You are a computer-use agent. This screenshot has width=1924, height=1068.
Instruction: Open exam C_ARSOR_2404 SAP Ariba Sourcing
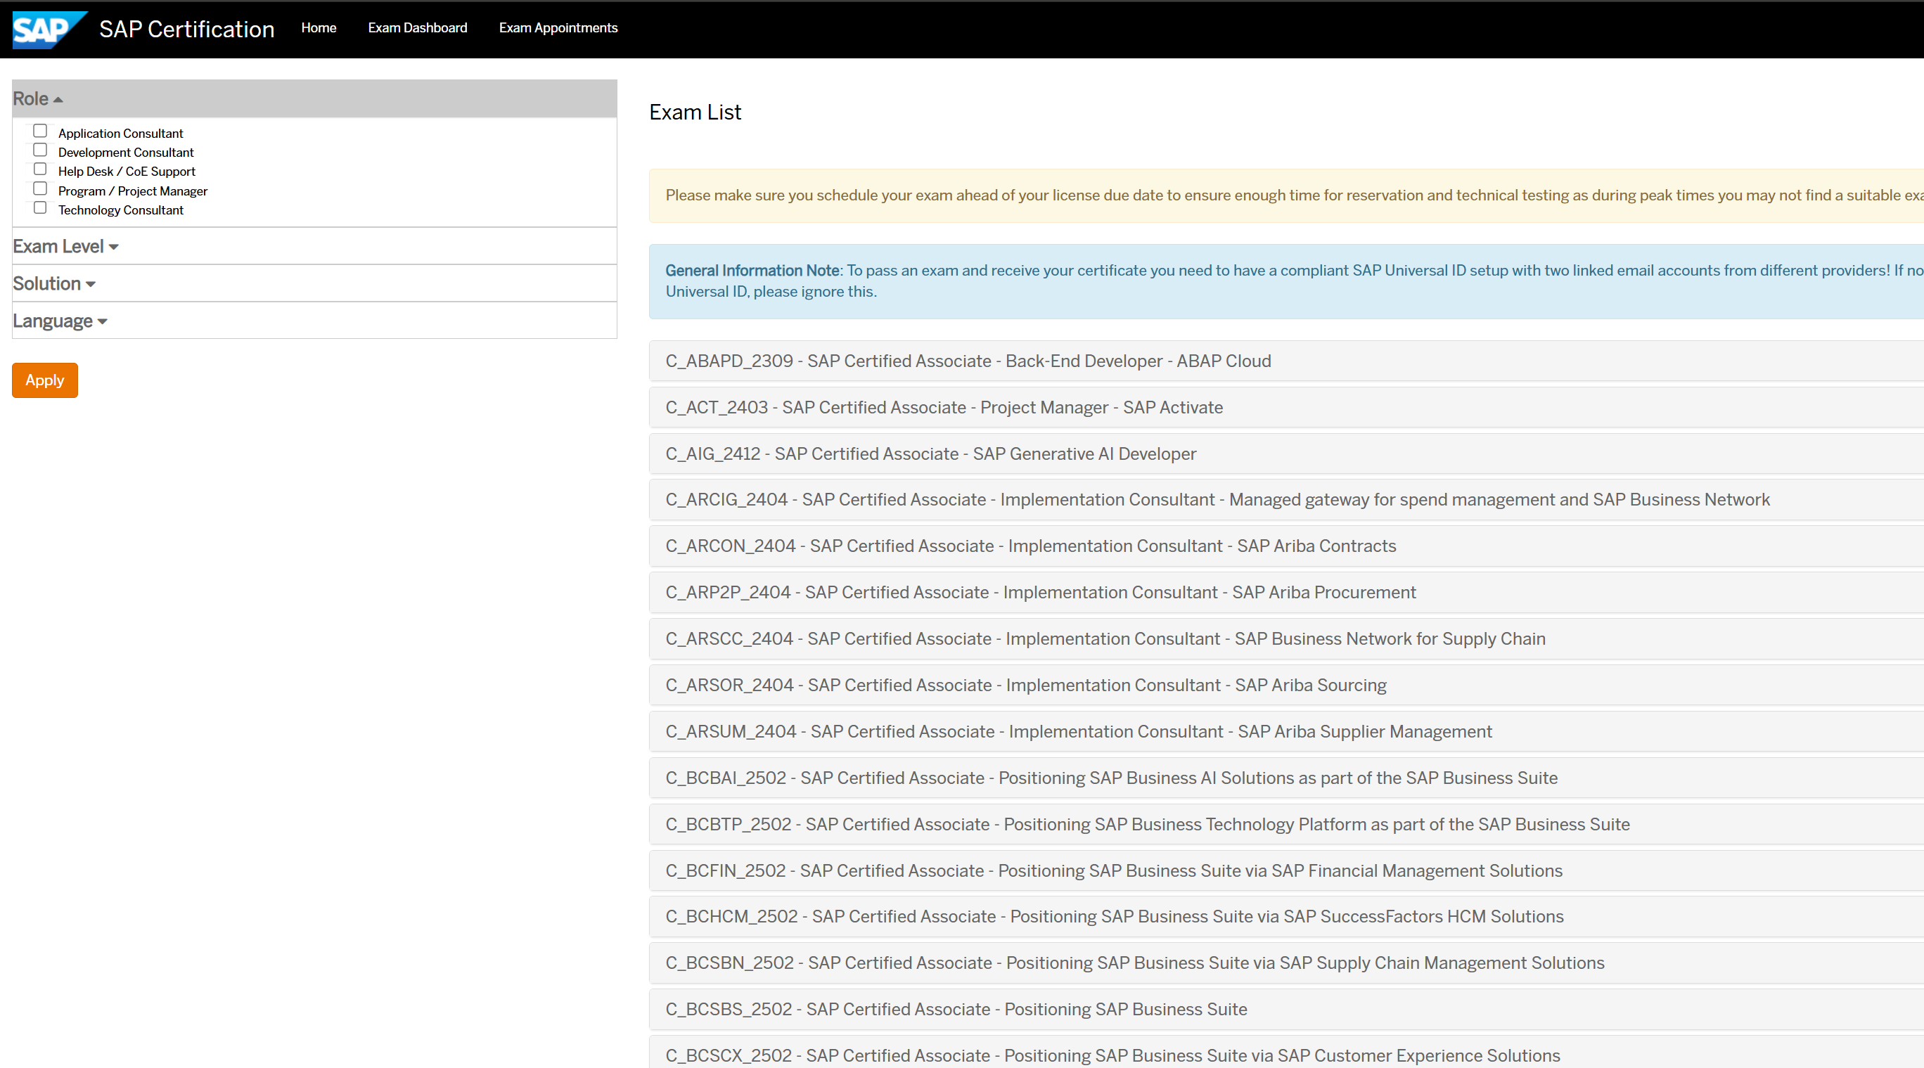1286,685
